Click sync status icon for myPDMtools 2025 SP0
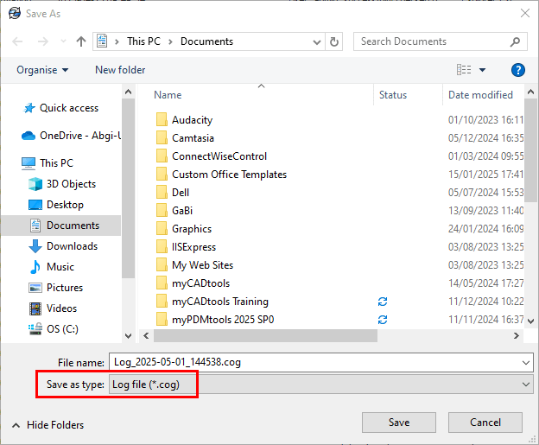This screenshot has height=445, width=539. click(383, 320)
